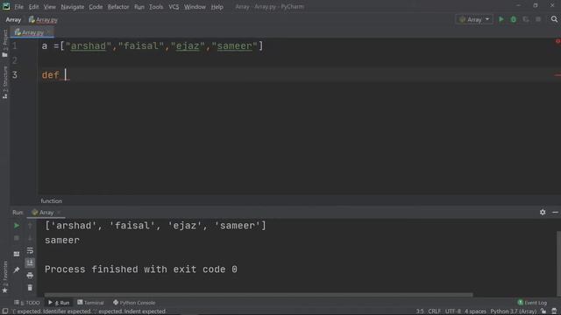
Task: Open Search Everywhere magnifier icon
Action: [x=554, y=19]
